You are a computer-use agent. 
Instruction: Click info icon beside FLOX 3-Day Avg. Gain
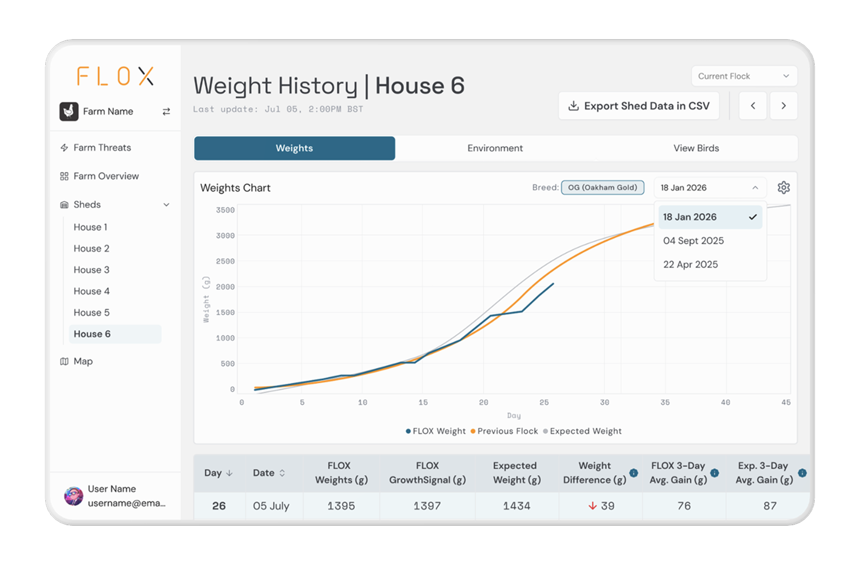[x=714, y=473]
